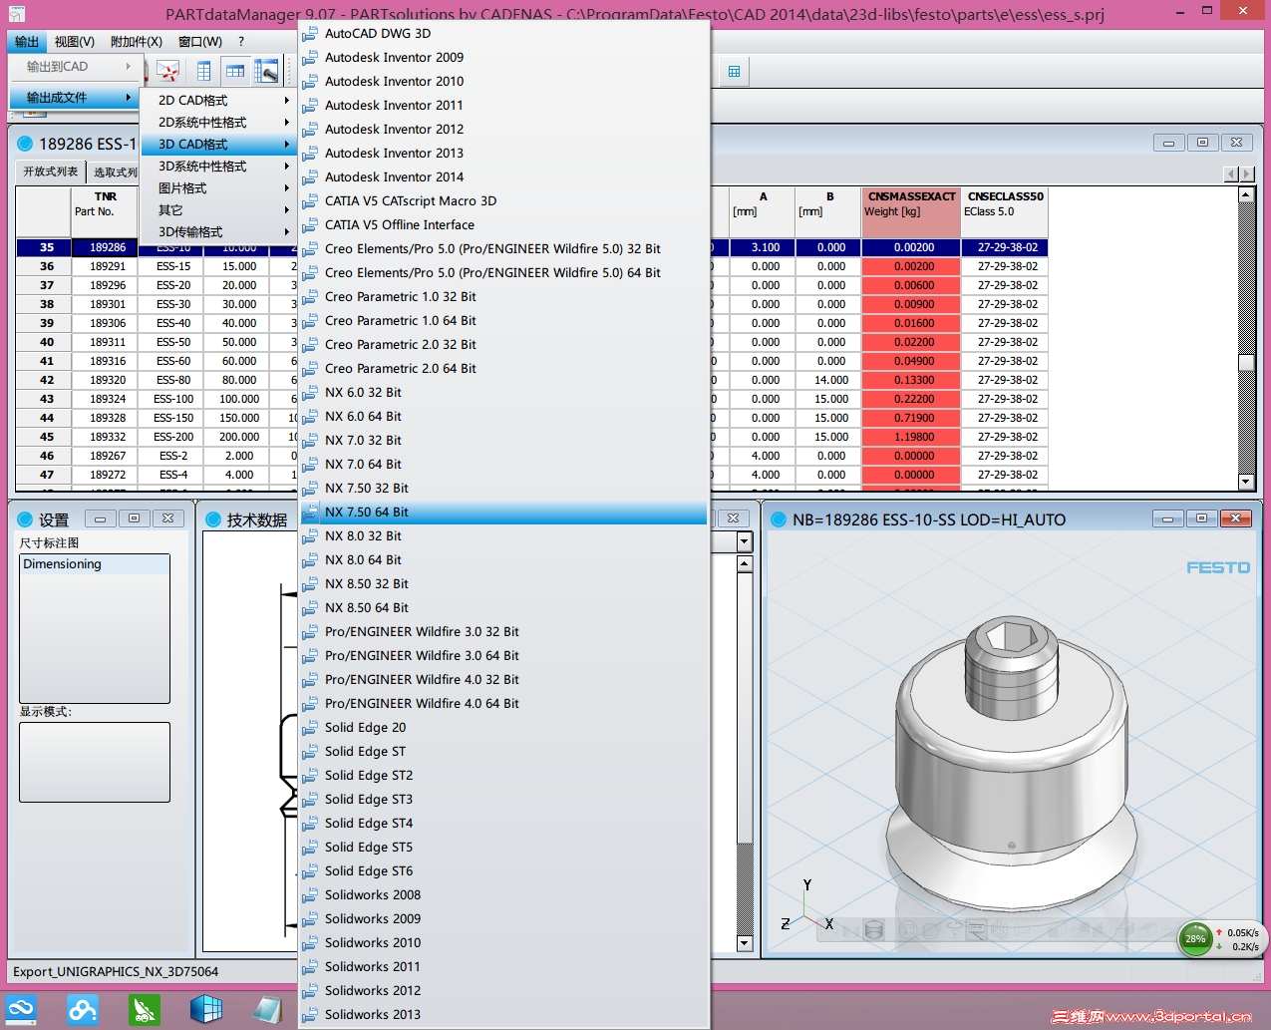
Task: Choose AutoCAD DWG 3D export format
Action: [504, 33]
